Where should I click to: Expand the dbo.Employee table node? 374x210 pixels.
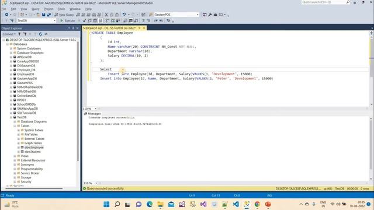point(18,148)
